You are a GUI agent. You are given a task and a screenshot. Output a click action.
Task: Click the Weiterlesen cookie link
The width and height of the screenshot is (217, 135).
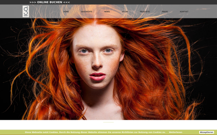[175, 132]
